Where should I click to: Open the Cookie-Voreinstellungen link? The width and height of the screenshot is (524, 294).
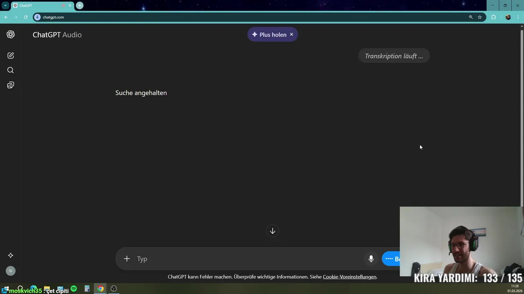(x=350, y=277)
